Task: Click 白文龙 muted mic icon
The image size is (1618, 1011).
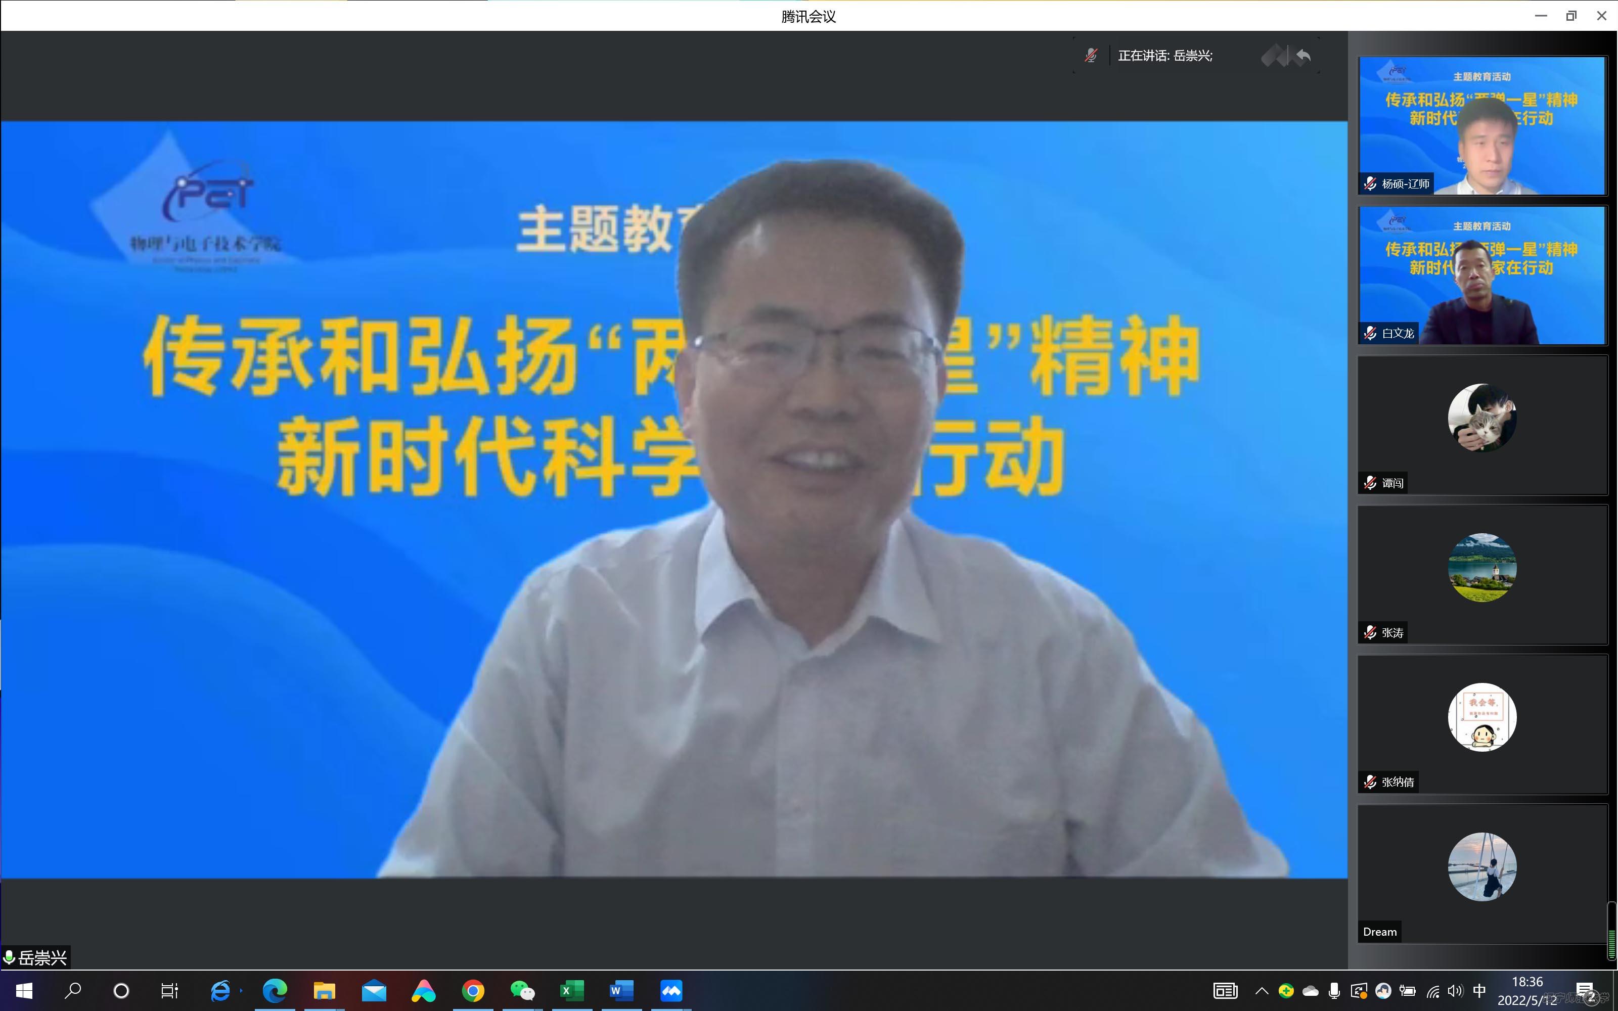Action: click(x=1370, y=333)
